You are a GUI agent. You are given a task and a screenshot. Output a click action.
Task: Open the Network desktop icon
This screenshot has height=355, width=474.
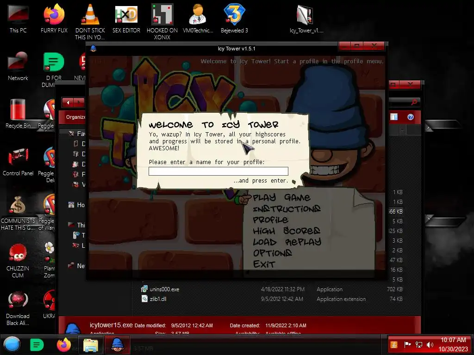[18, 67]
